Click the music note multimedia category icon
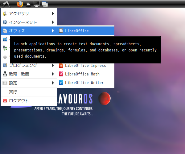185x154 pixels. [x=5, y=48]
